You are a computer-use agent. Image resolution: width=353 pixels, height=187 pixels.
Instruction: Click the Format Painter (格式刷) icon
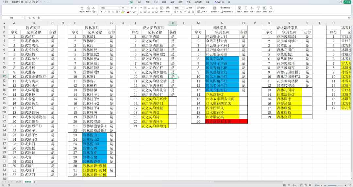click(x=82, y=8)
